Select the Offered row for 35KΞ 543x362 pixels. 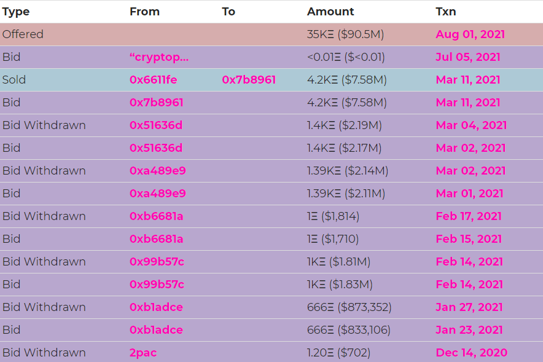[x=271, y=34]
